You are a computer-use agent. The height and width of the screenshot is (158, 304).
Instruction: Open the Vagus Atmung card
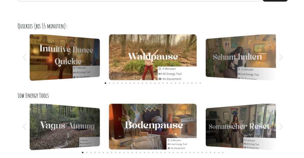(65, 127)
